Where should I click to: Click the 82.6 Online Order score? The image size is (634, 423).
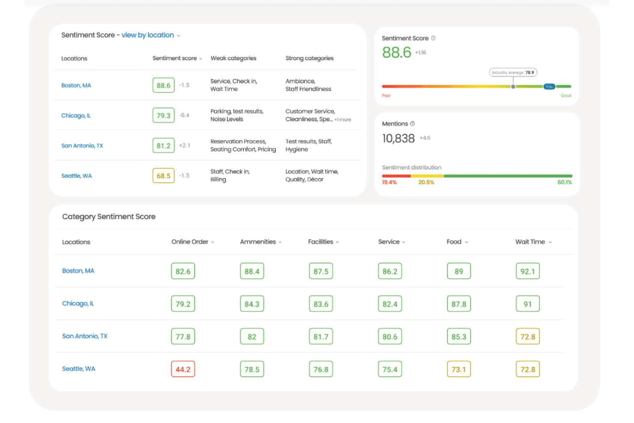183,271
